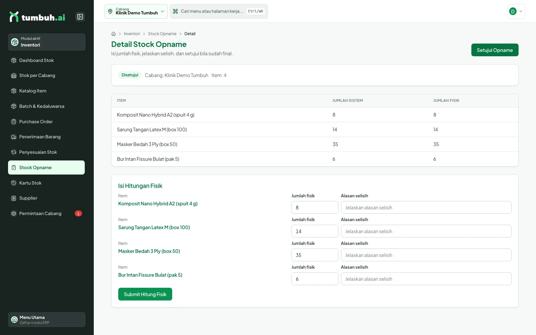Viewport: 536px width, 335px height.
Task: Open Stock Opname breadcrumb link
Action: [162, 34]
